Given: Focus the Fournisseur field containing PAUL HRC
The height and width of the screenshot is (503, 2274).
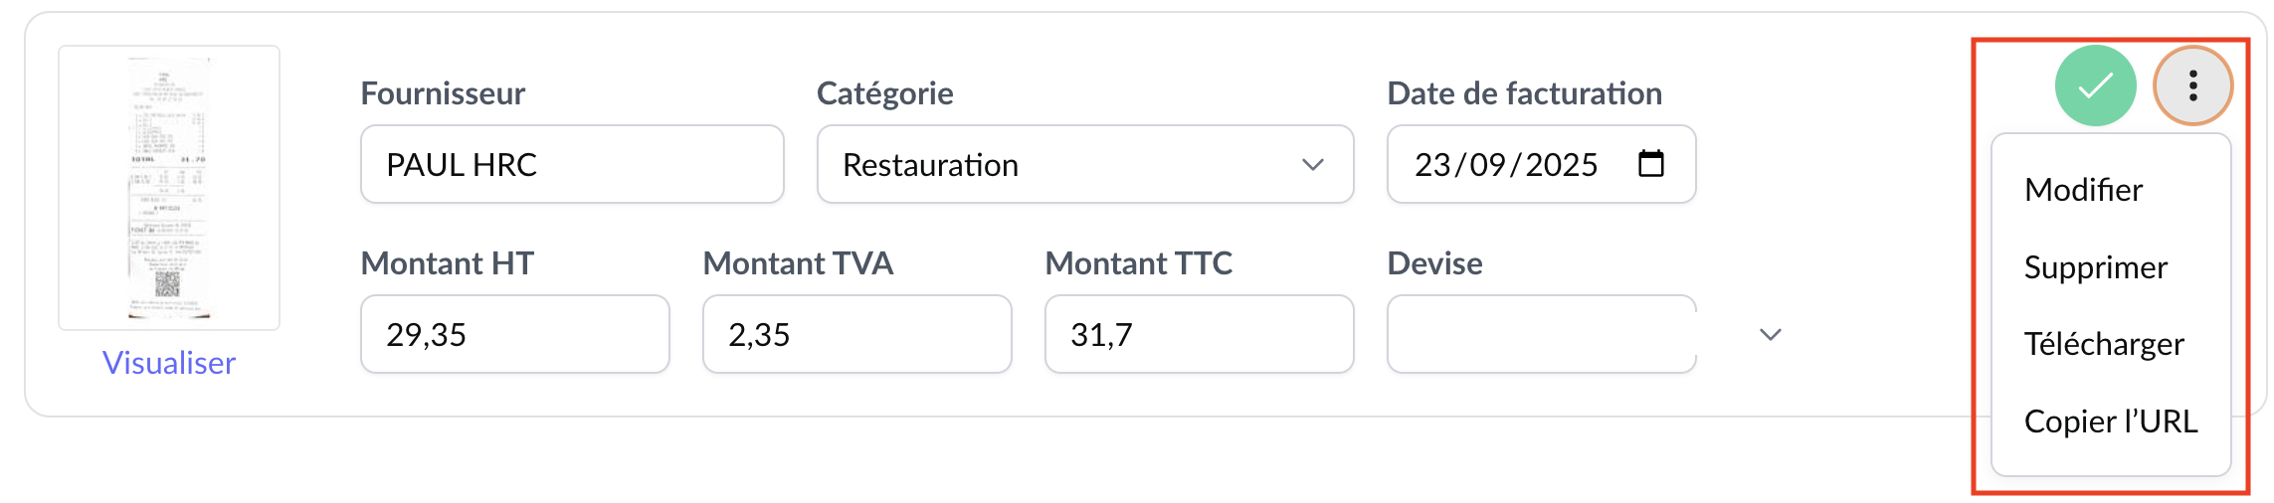Looking at the screenshot, I should click(x=572, y=165).
